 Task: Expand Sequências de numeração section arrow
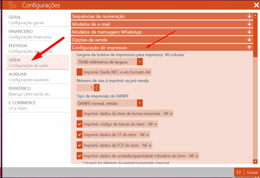point(249,17)
